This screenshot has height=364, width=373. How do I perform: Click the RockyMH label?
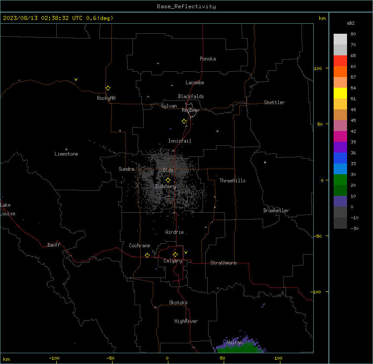[x=106, y=98]
